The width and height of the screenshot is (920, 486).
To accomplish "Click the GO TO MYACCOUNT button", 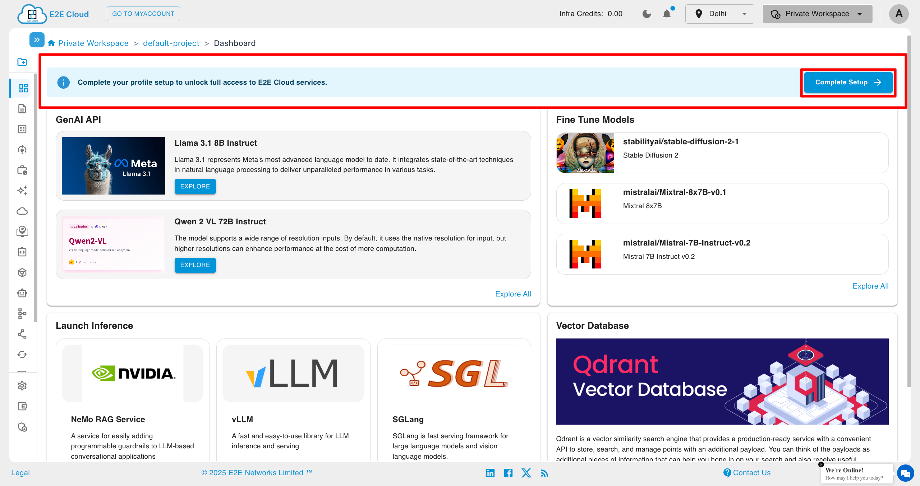I will tap(143, 14).
